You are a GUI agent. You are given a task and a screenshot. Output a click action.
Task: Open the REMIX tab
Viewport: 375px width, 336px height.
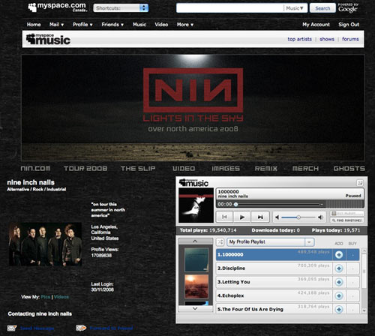click(x=266, y=169)
